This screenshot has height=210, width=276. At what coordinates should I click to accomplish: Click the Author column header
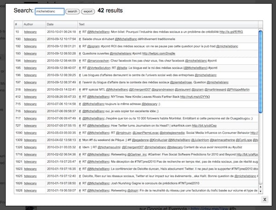tap(29, 24)
